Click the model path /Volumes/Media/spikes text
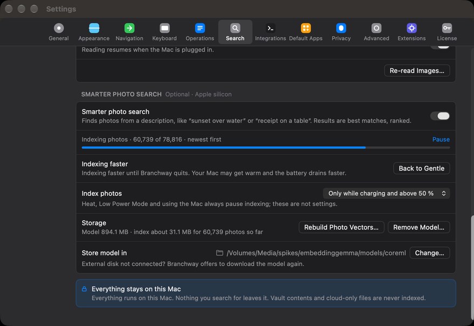 coord(316,253)
